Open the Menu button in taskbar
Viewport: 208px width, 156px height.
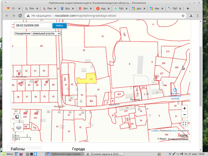click(8, 154)
